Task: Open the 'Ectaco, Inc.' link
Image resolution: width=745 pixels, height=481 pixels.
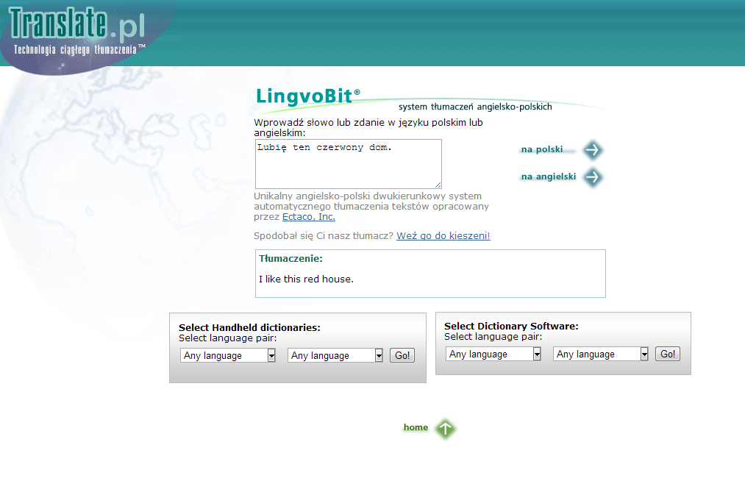Action: coord(309,217)
